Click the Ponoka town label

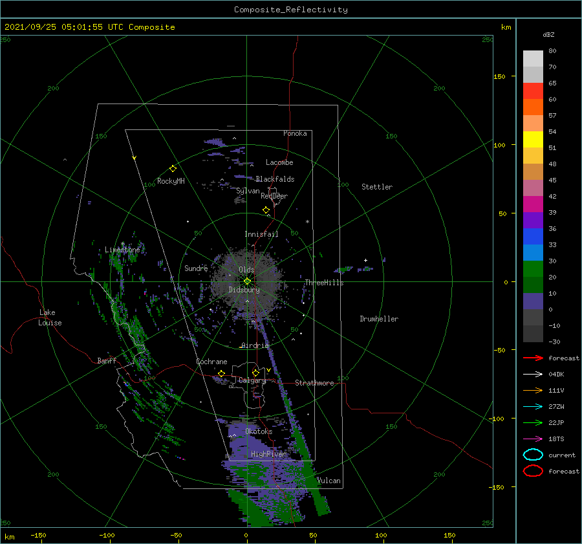tap(295, 133)
